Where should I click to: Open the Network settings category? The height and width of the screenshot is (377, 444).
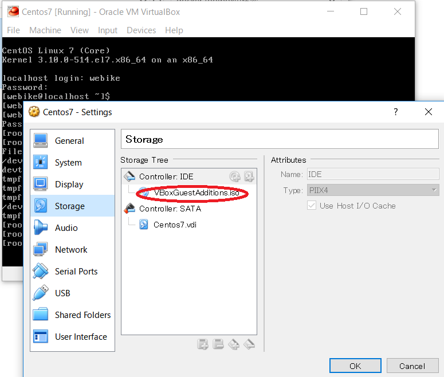pos(72,250)
